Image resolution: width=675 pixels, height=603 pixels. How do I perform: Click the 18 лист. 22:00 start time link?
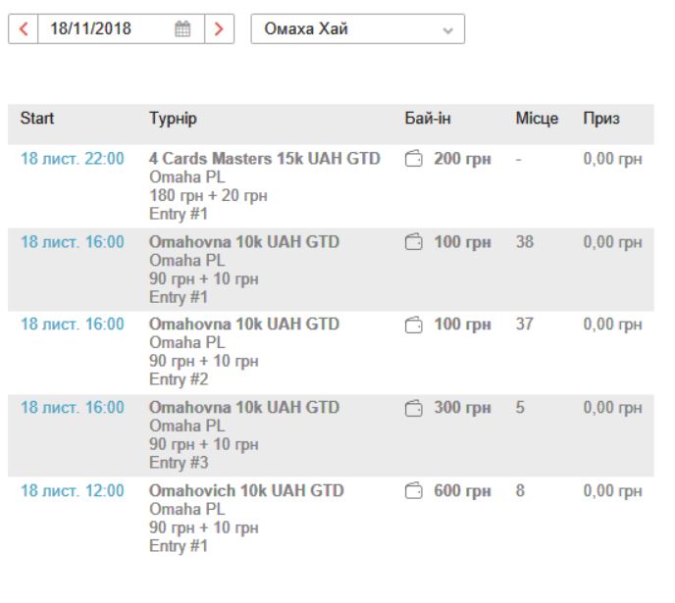point(73,159)
